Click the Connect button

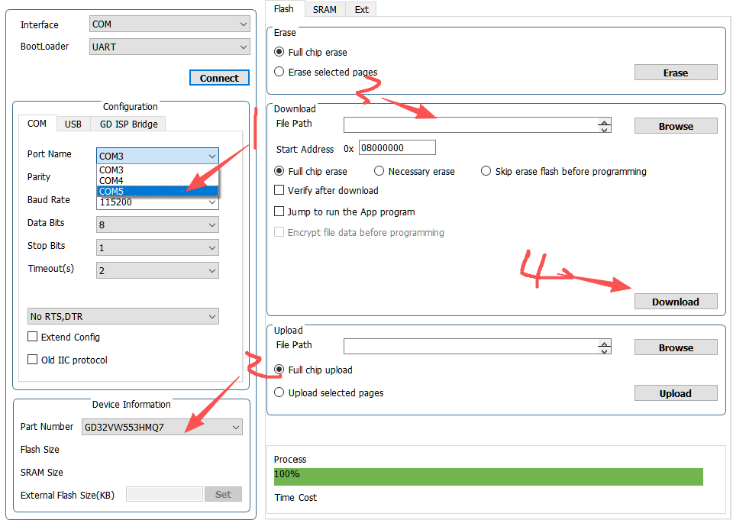click(219, 78)
